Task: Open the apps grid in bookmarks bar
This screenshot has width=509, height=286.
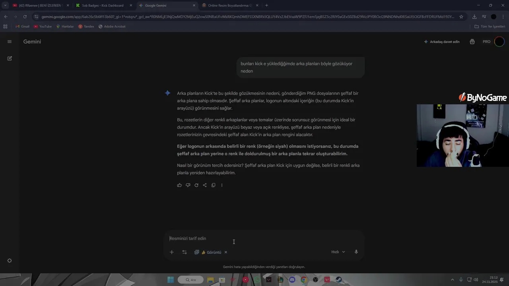Action: pyautogui.click(x=5, y=27)
